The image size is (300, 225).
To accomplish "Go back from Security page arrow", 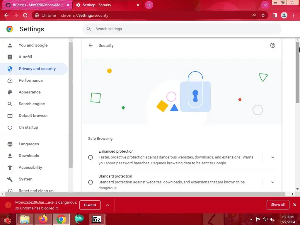I will 91,45.
